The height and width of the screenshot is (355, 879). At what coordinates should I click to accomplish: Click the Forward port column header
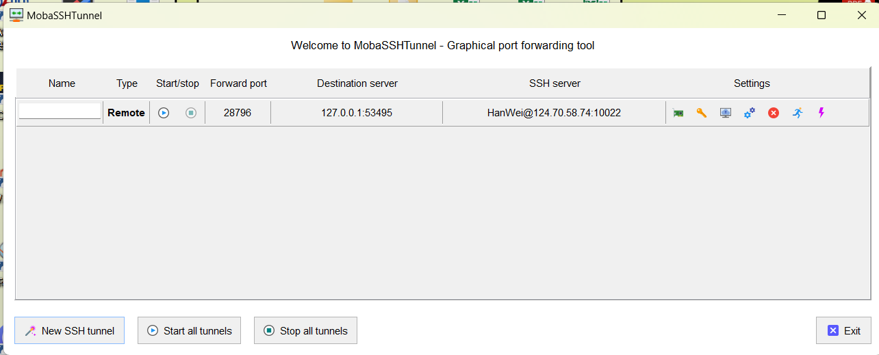tap(239, 83)
